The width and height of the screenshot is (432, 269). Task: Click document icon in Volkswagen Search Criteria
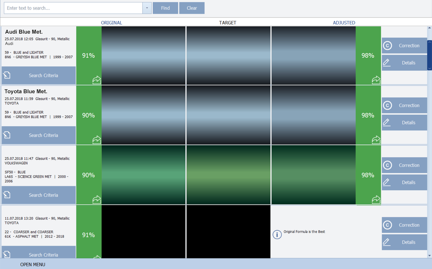[x=7, y=195]
